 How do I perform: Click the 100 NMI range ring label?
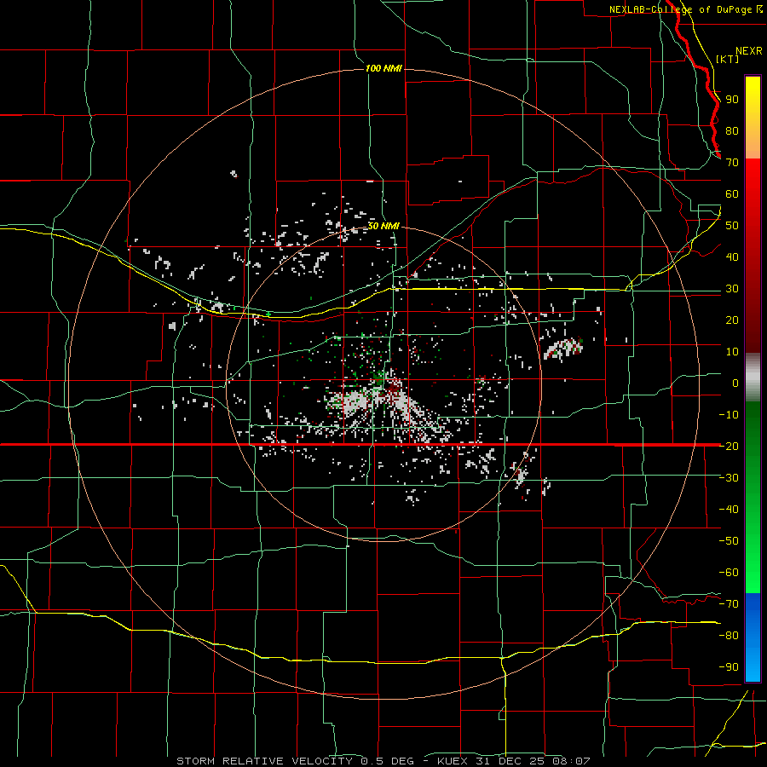click(384, 68)
